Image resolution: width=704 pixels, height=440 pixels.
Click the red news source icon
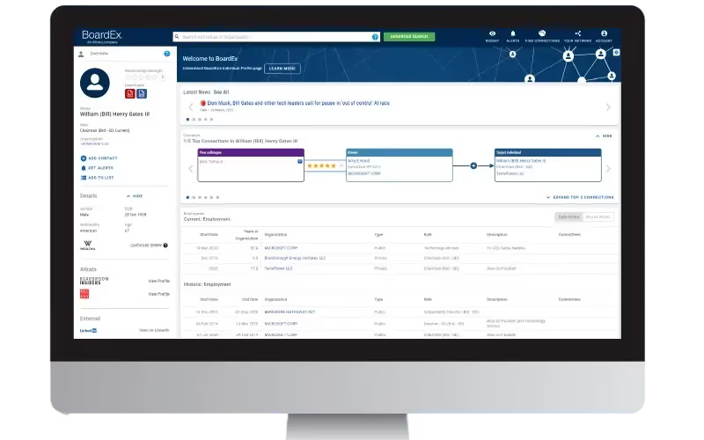[202, 103]
